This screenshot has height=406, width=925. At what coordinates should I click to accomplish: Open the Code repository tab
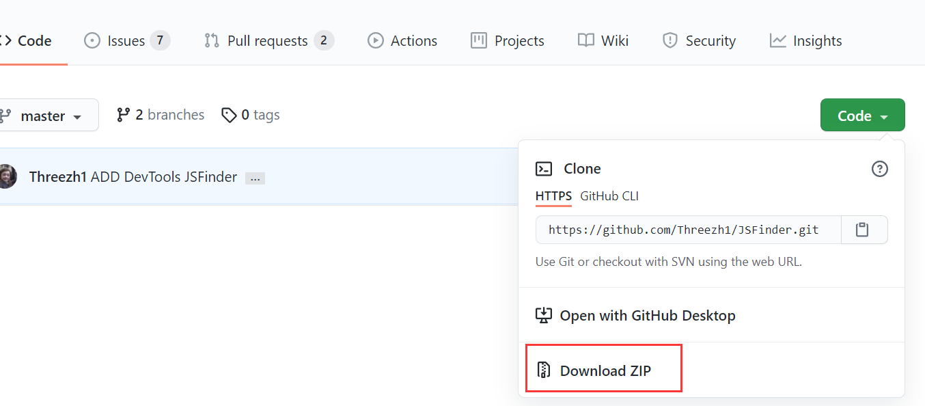(26, 41)
